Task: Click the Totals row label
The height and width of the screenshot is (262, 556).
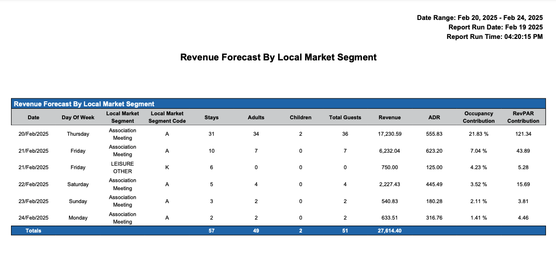Action: (33, 231)
